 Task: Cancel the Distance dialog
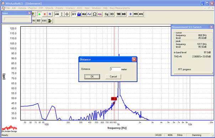pyautogui.click(x=113, y=77)
